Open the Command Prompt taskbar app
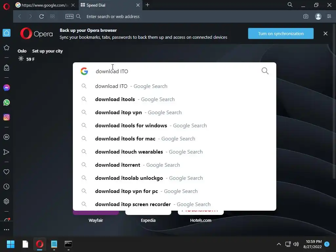 click(x=68, y=244)
